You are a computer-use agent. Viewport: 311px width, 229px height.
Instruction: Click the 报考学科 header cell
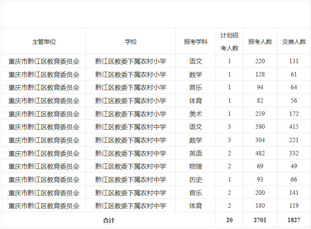click(196, 41)
